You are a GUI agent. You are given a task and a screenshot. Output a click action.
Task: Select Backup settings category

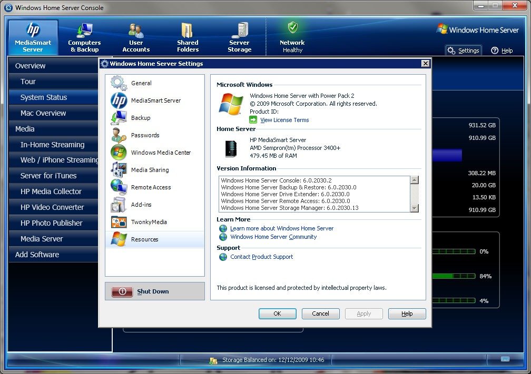tap(155, 118)
